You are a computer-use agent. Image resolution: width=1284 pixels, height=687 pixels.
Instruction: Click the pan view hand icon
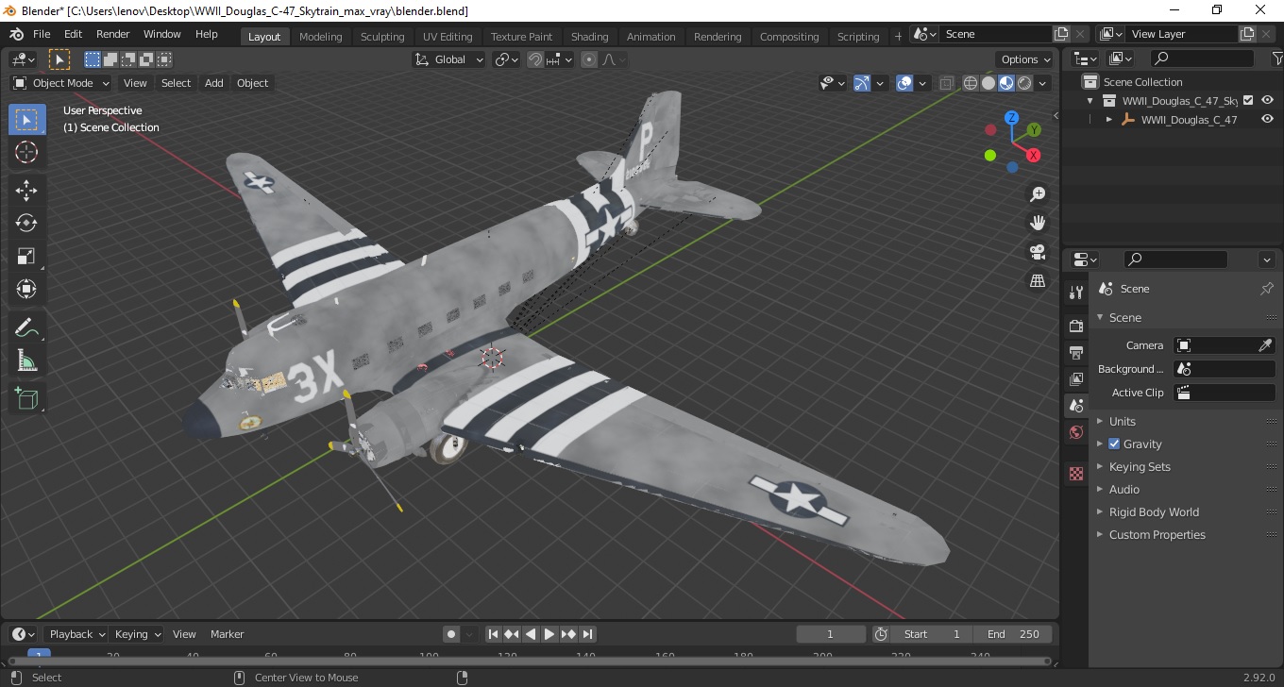click(x=1038, y=223)
